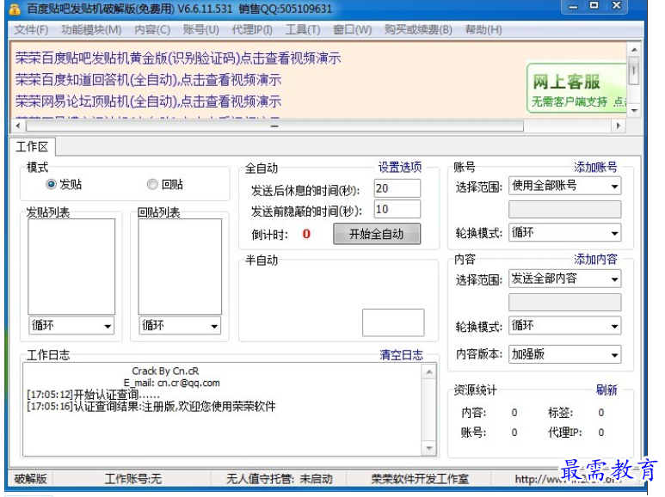Select the 回贴 mode radio button
This screenshot has width=665, height=497.
(x=152, y=184)
